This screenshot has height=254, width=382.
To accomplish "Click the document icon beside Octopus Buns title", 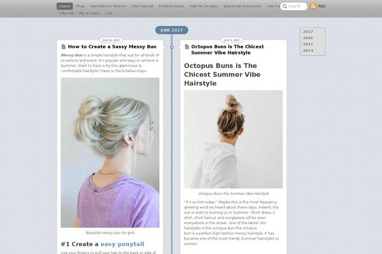I will coord(187,46).
